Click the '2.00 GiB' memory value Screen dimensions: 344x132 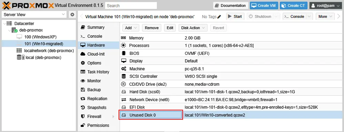click(x=192, y=38)
